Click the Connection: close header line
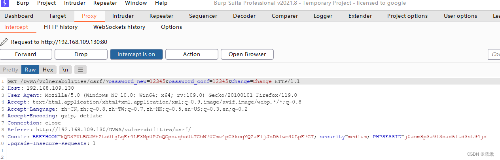The height and width of the screenshot is (160, 500). [x=34, y=123]
